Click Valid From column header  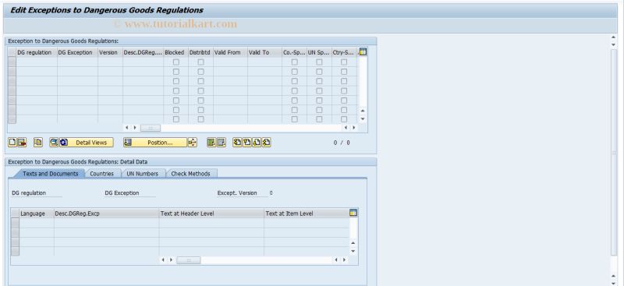coord(230,52)
